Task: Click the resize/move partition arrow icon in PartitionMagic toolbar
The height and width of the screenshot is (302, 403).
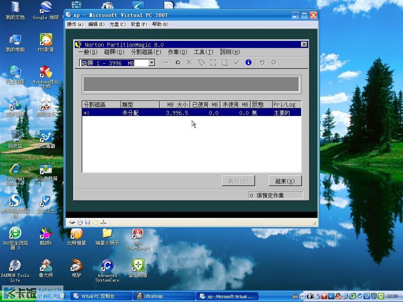Action: tap(166, 63)
